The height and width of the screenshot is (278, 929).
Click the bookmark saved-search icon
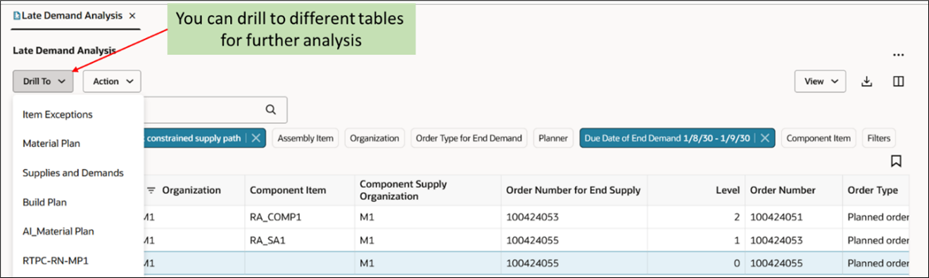click(896, 161)
